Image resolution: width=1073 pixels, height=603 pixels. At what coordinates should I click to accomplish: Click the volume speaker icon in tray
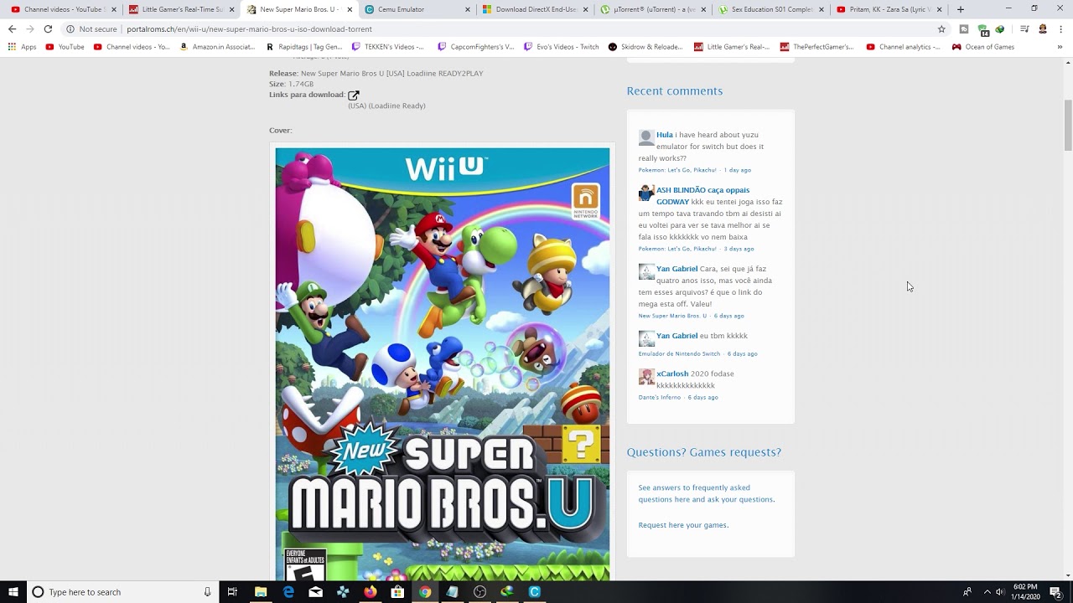point(1000,592)
